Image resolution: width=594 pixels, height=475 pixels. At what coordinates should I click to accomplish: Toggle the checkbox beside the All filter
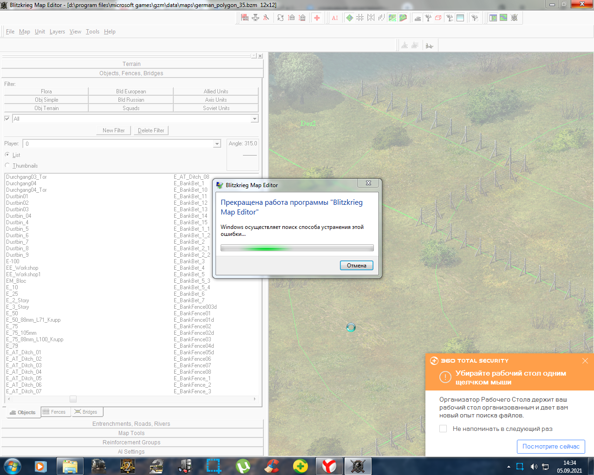7,118
